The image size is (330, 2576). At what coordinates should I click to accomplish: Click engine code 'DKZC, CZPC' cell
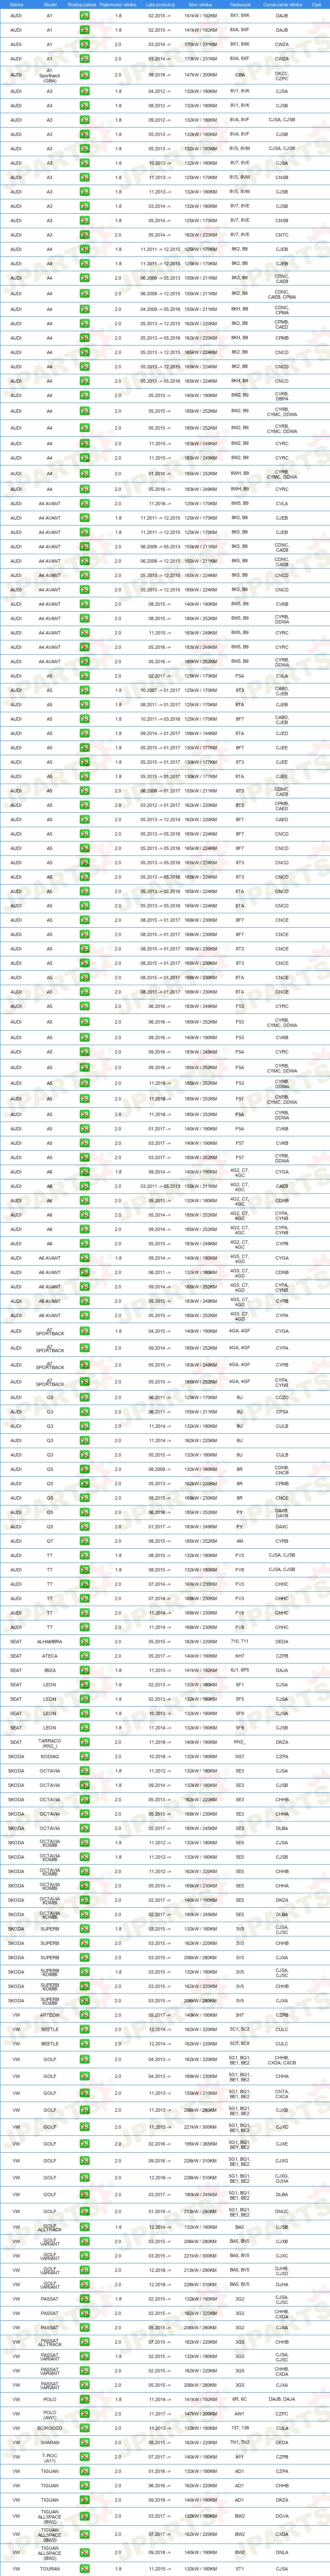[282, 75]
